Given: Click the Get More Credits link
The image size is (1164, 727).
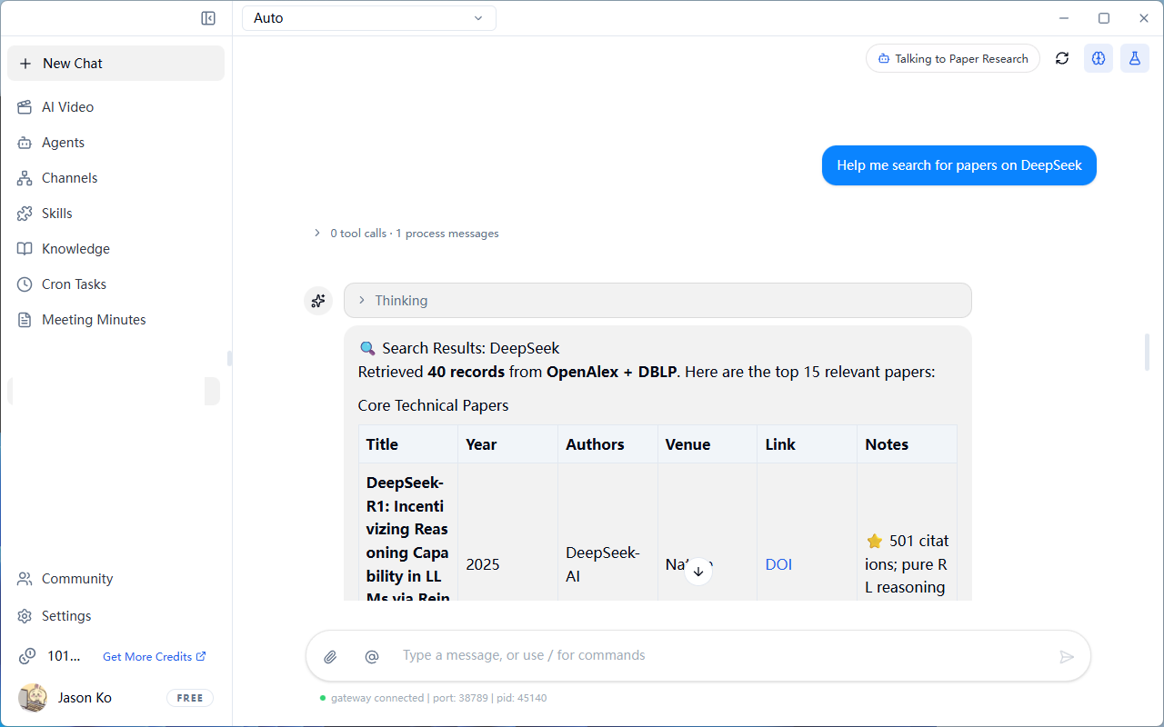Looking at the screenshot, I should point(154,656).
